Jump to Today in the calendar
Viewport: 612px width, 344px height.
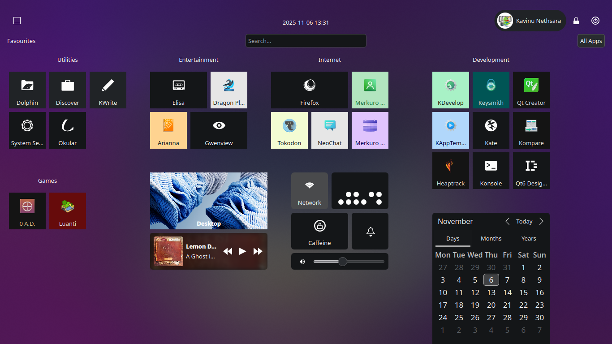click(x=524, y=221)
